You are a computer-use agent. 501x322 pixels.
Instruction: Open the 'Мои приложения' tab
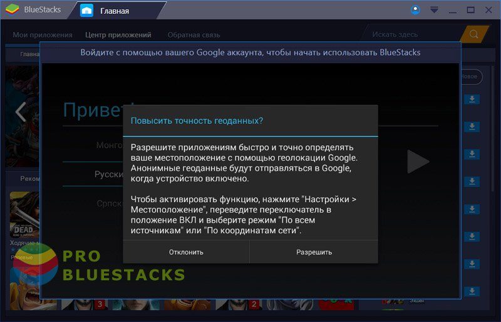[x=43, y=35]
